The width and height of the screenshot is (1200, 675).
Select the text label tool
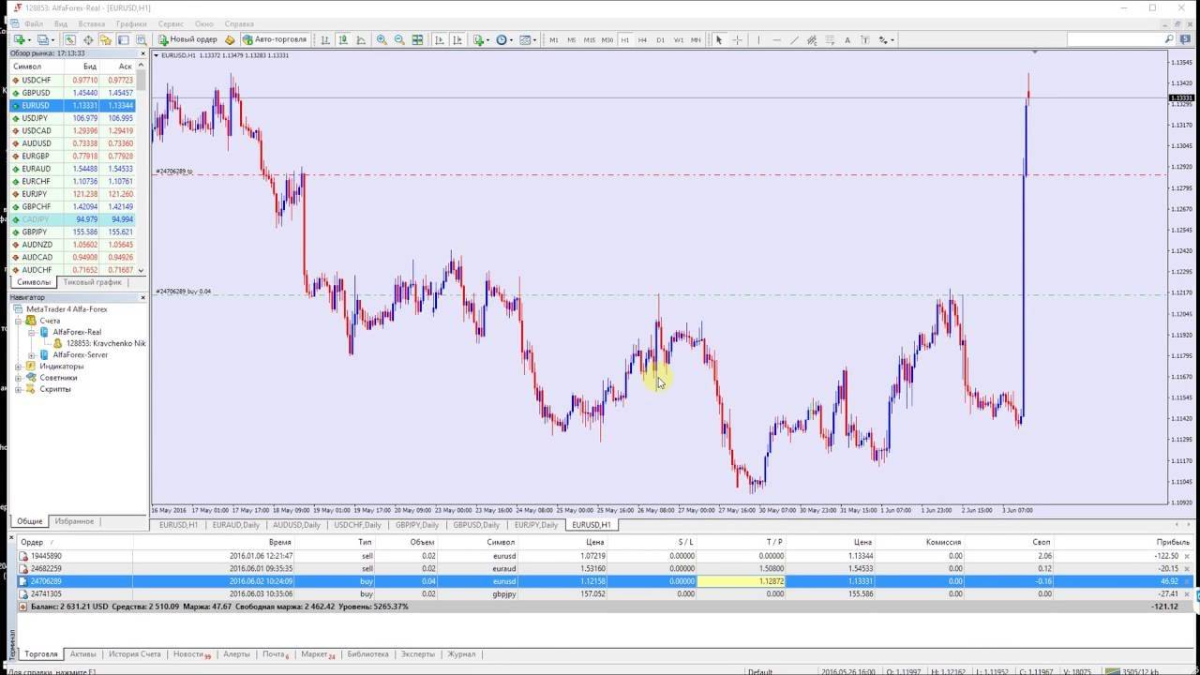(847, 39)
